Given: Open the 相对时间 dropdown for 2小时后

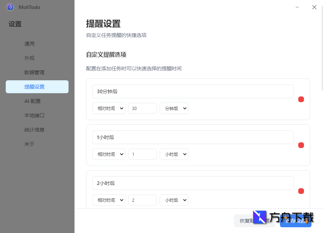Looking at the screenshot, I should (108, 200).
